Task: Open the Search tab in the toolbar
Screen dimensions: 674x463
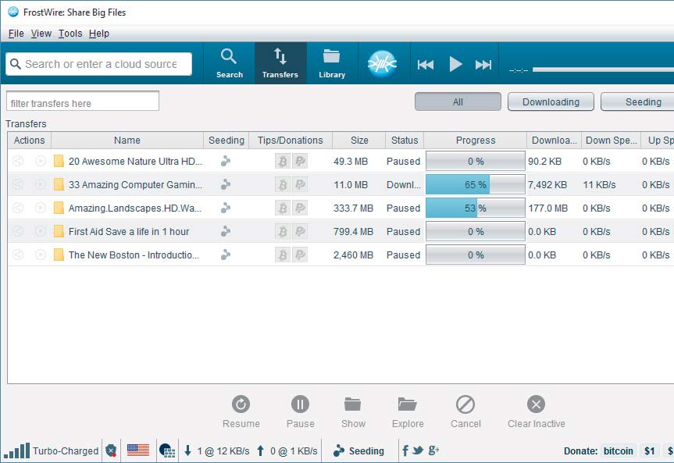Action: click(x=229, y=63)
